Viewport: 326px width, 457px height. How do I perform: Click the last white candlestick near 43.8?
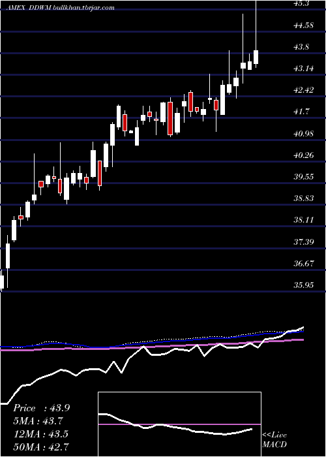pos(256,57)
